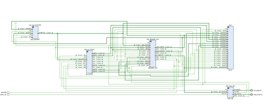
Task: Click the ila_0 module name label
Action: (x=230, y=70)
